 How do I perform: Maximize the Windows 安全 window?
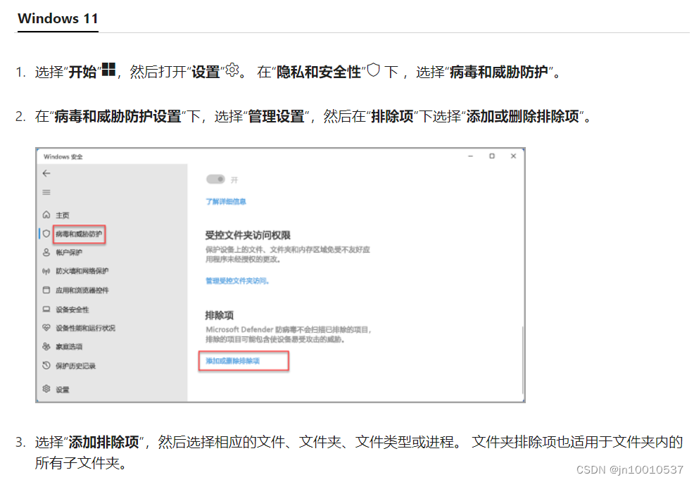[x=491, y=156]
